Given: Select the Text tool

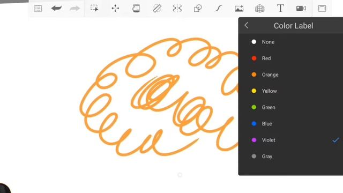Looking at the screenshot, I should tap(280, 9).
